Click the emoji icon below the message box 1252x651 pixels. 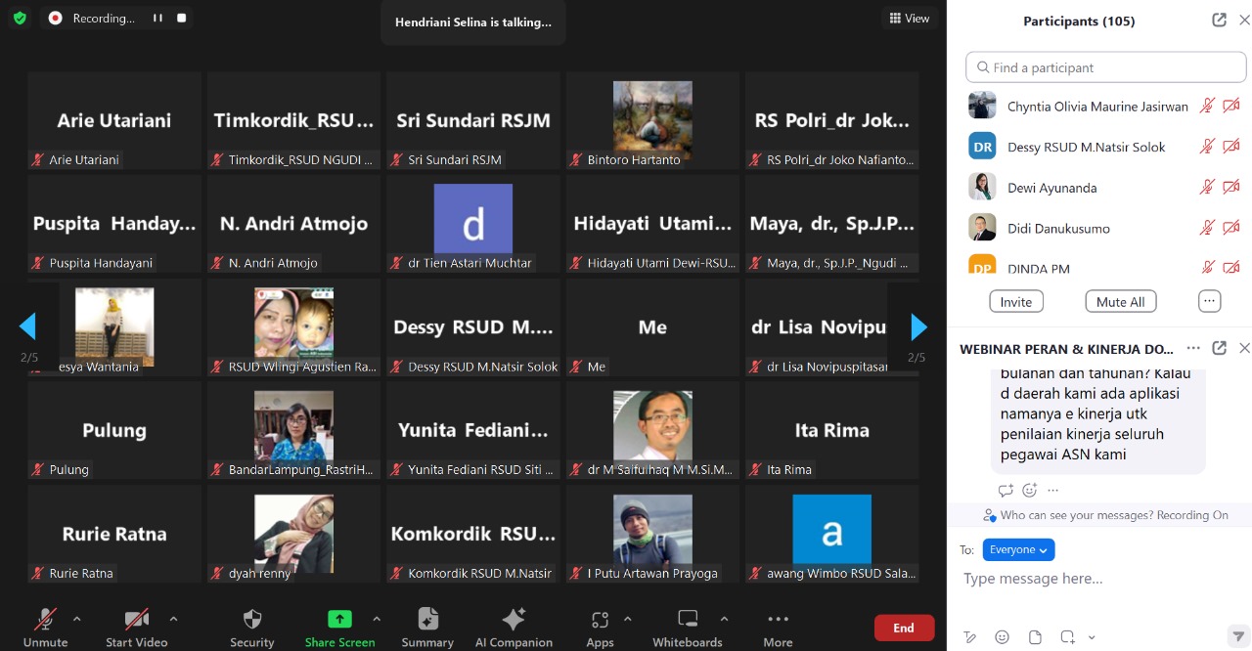[1002, 636]
